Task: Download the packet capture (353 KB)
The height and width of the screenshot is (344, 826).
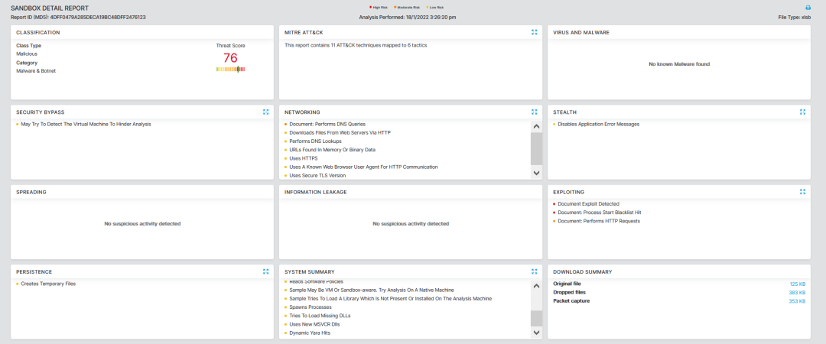Action: coord(798,300)
